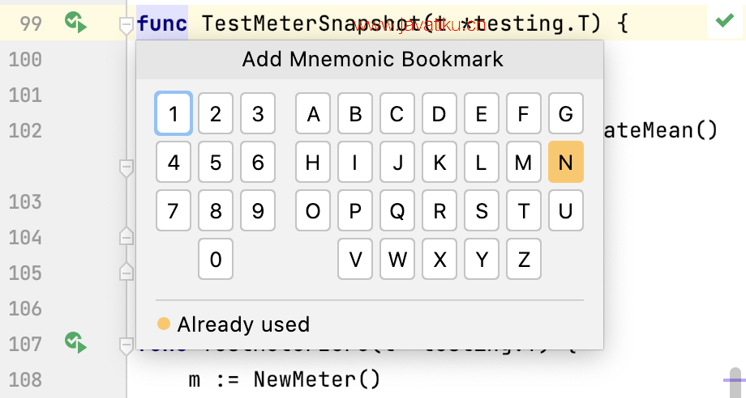Image resolution: width=746 pixels, height=398 pixels.
Task: Assign bookmark mnemonic 8
Action: click(x=216, y=210)
